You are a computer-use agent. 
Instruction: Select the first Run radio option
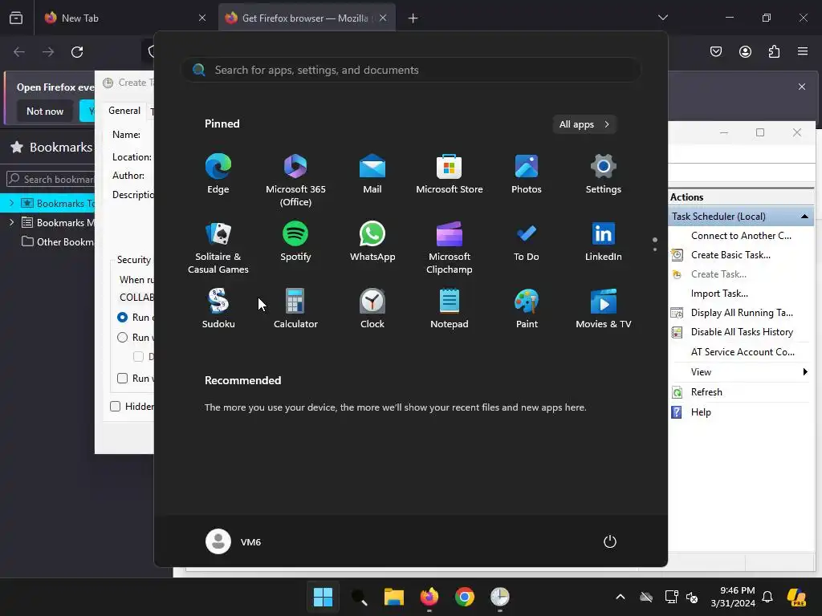[x=122, y=318]
